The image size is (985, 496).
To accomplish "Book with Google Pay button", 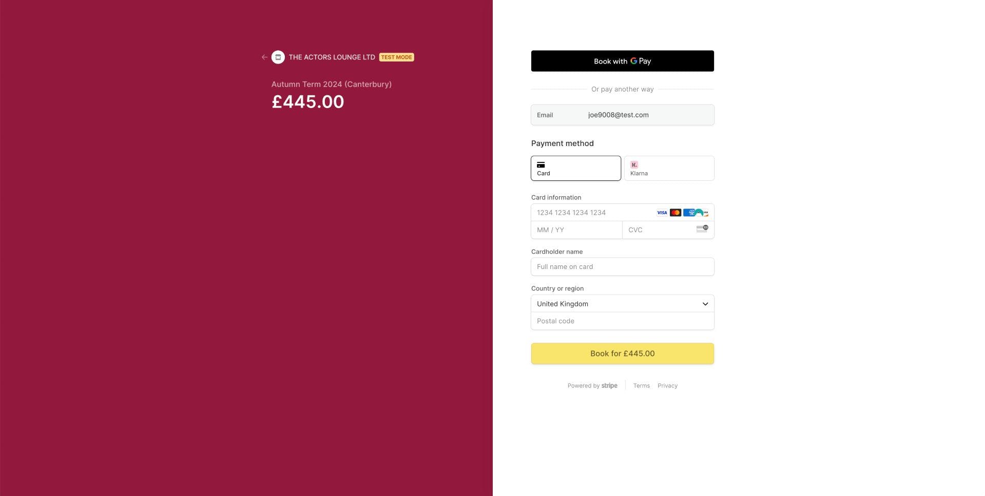I will tap(622, 61).
